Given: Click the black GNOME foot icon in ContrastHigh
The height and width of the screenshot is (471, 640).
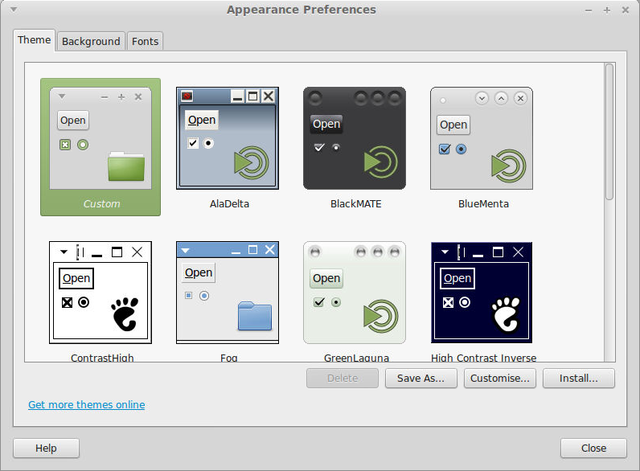Looking at the screenshot, I should 125,313.
